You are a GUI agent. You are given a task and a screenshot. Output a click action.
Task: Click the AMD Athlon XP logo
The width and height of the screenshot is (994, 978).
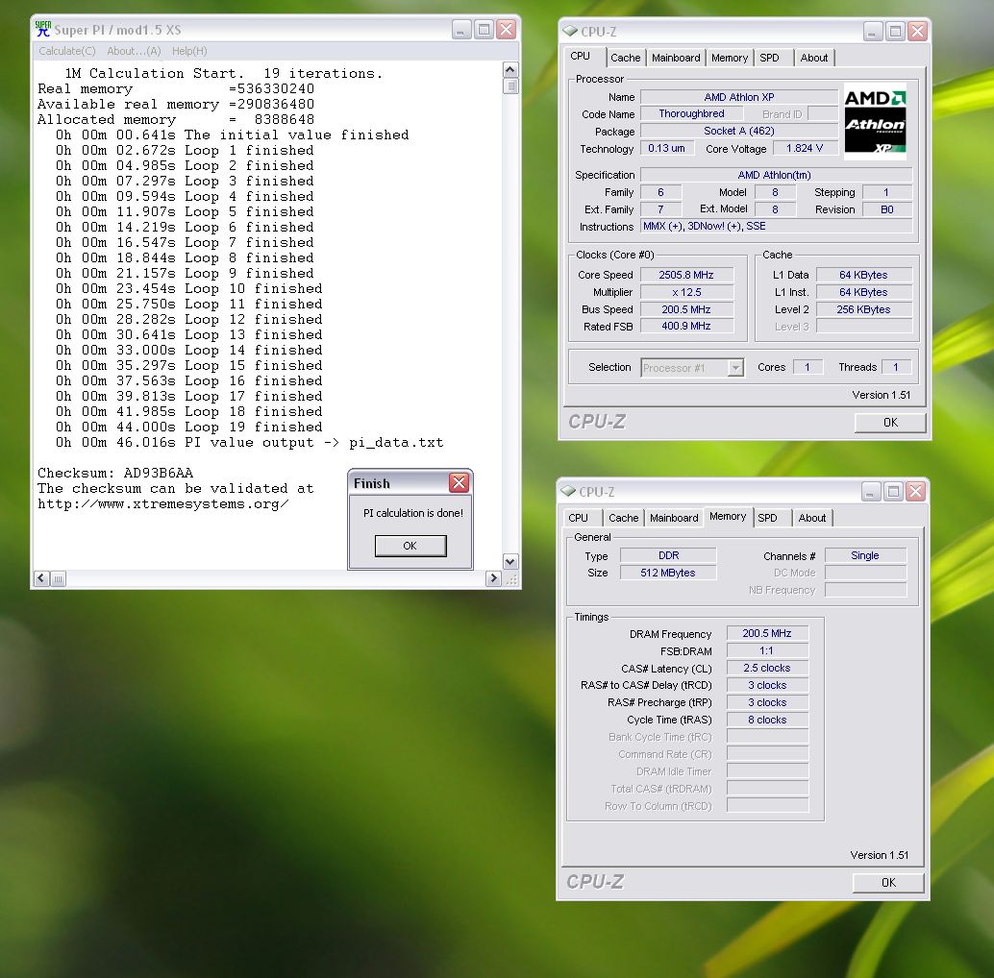(875, 121)
